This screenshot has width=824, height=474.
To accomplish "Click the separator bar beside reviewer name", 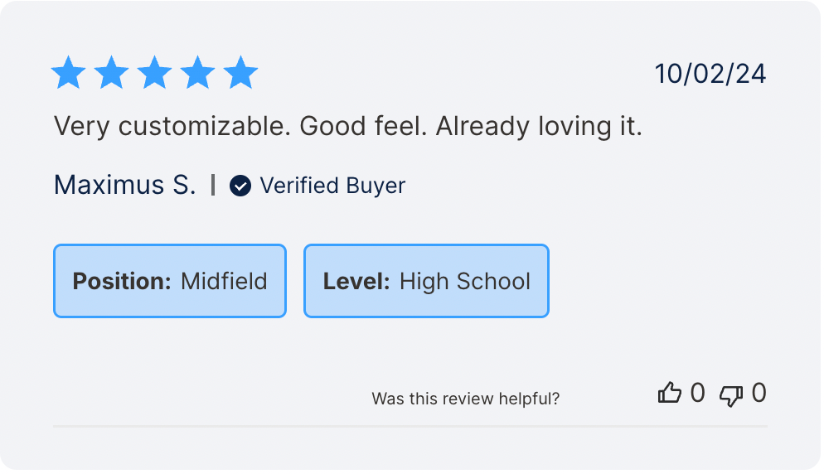I will (x=213, y=185).
